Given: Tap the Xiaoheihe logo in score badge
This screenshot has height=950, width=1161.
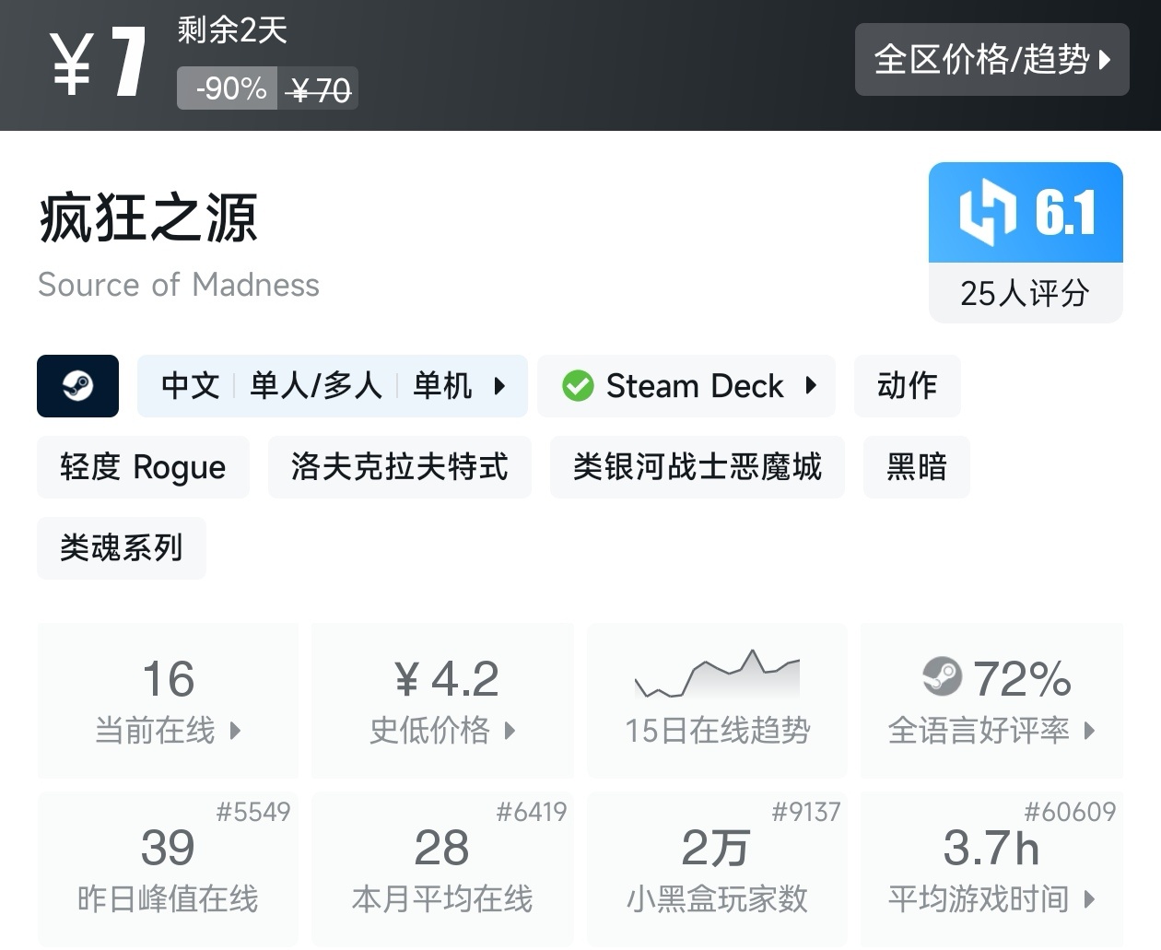Looking at the screenshot, I should pos(986,213).
